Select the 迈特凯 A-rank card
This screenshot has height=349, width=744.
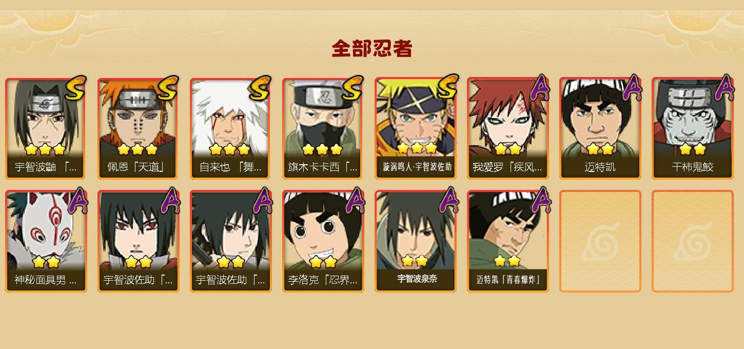point(600,128)
